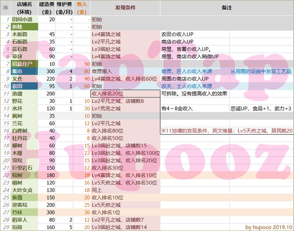
Task: Click 集市 building cost 300
Action: [x=47, y=71]
